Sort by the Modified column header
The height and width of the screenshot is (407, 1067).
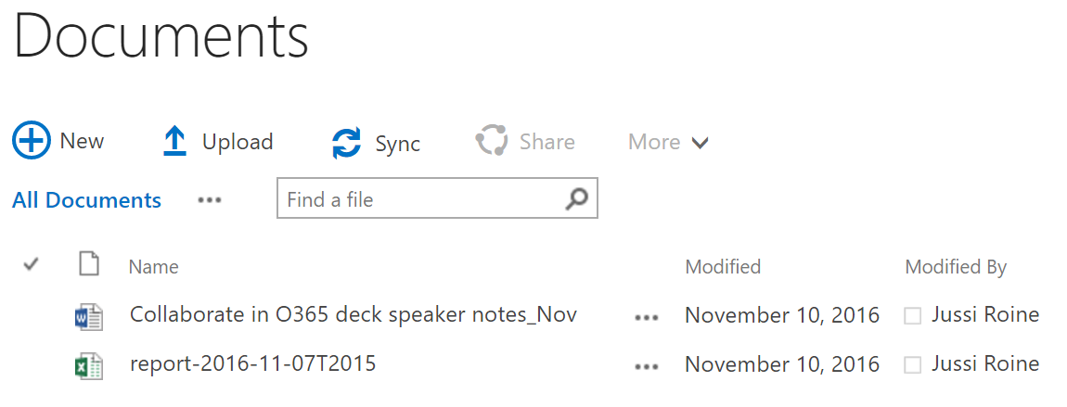(x=723, y=266)
